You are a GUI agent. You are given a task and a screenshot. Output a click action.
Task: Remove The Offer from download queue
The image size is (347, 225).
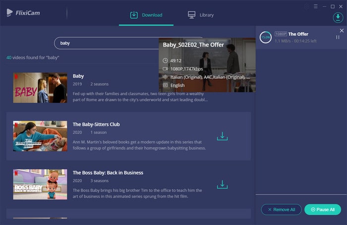342,31
